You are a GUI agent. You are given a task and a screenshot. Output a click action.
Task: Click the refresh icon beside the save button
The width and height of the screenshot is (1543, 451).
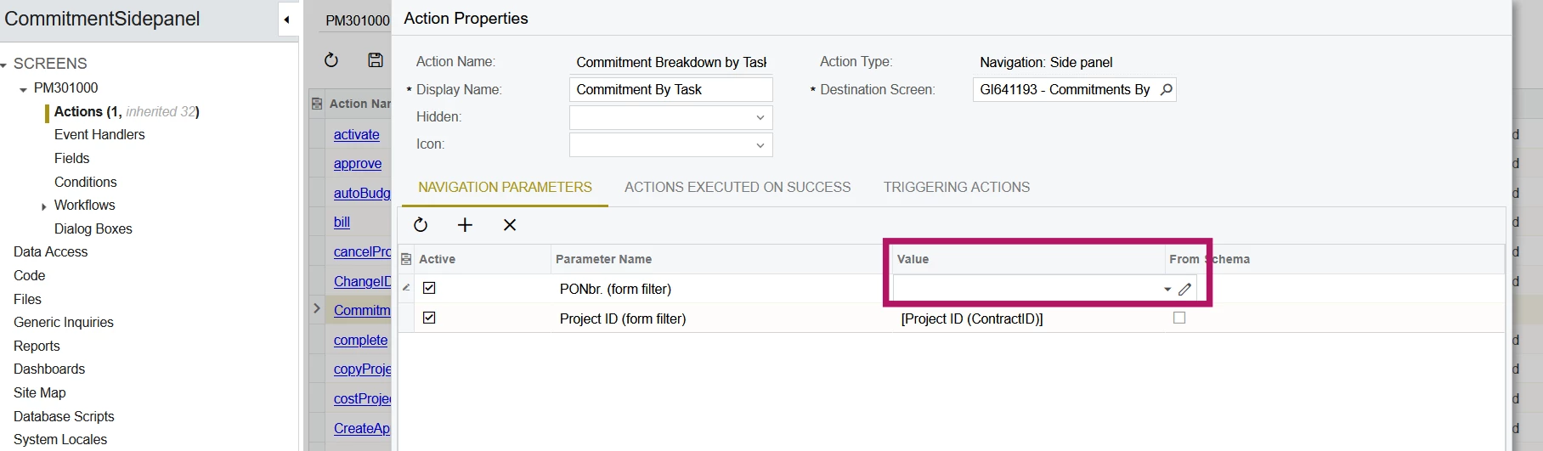pos(331,60)
